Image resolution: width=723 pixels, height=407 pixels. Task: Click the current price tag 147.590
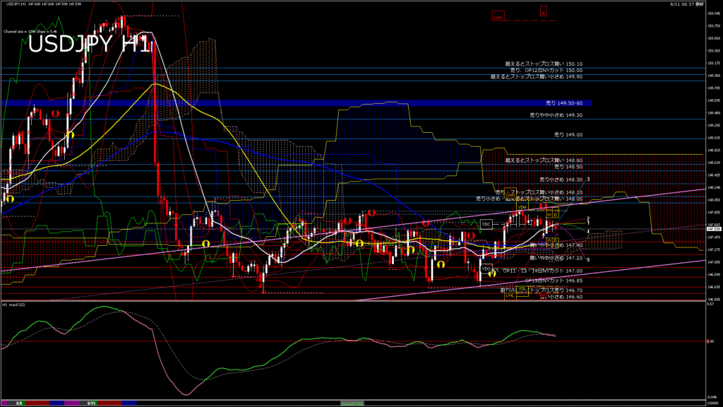tap(713, 229)
